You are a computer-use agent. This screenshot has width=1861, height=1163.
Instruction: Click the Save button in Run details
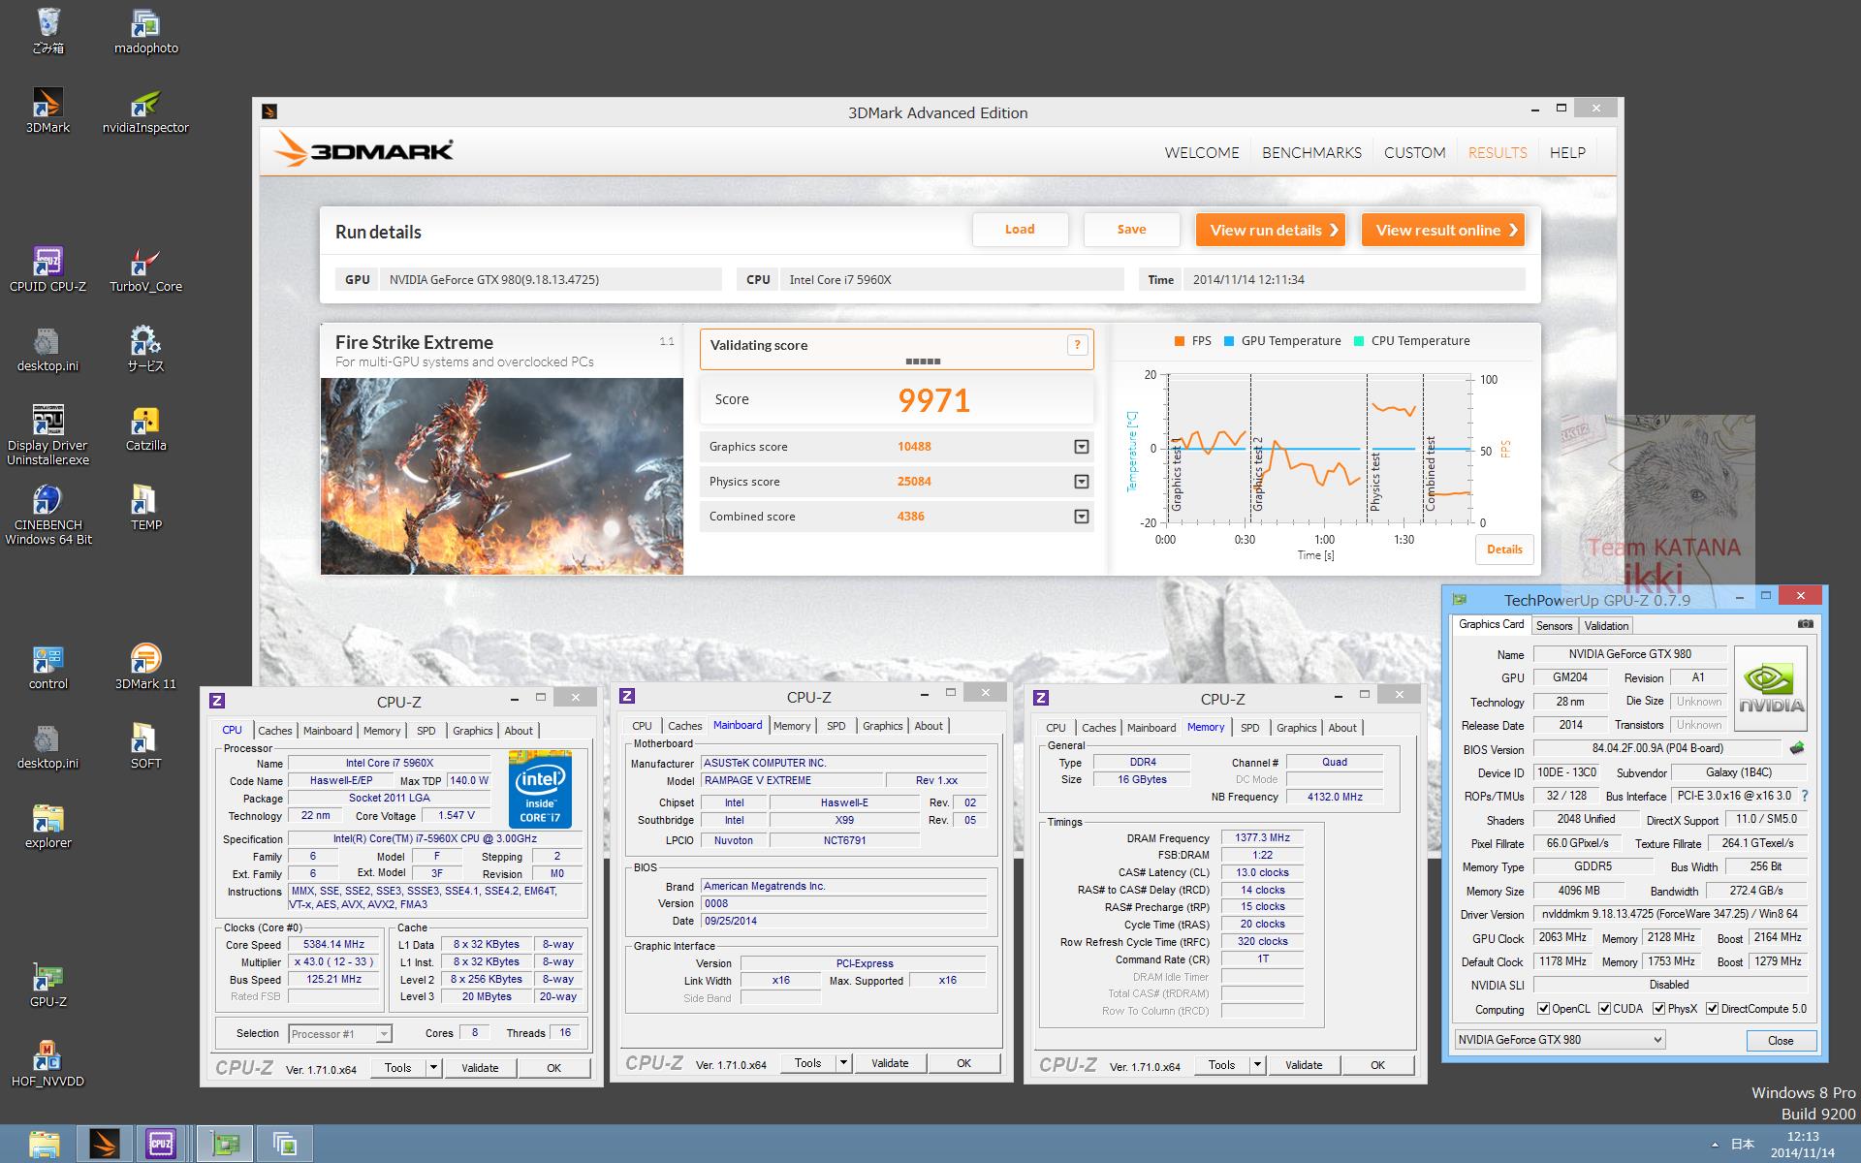click(1131, 230)
